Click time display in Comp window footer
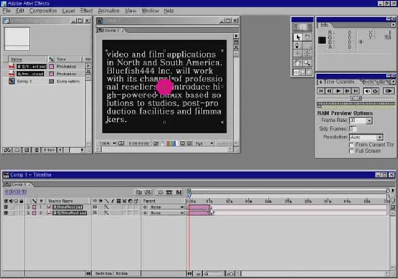 tap(139, 143)
